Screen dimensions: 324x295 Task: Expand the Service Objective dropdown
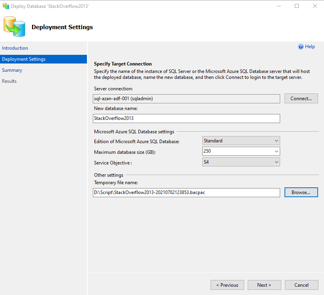coord(241,162)
